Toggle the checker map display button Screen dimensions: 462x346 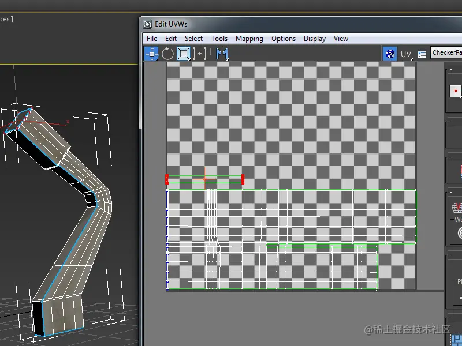tap(389, 54)
